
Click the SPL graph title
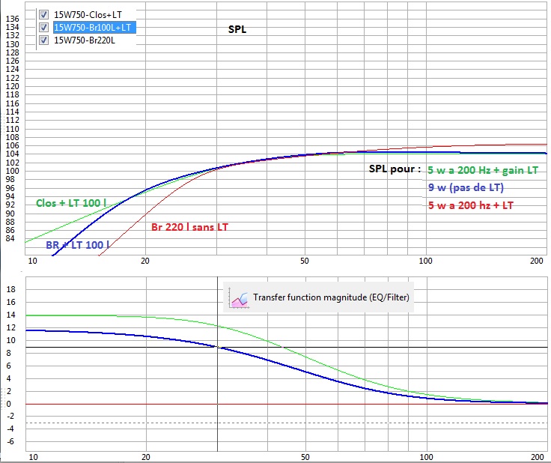tap(237, 29)
